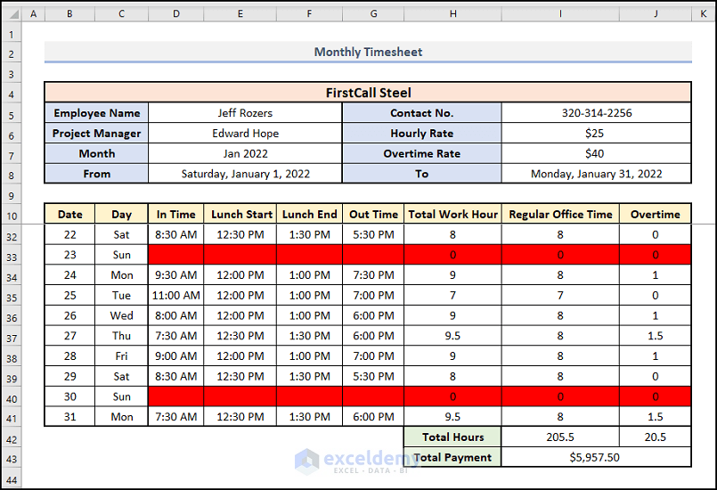Select the 20.5 total overtime cell
The image size is (717, 490).
click(655, 437)
